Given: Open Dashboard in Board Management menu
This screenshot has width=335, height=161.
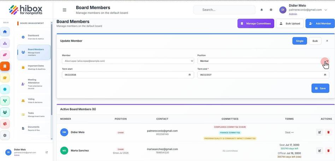Looking at the screenshot, I should tap(34, 37).
